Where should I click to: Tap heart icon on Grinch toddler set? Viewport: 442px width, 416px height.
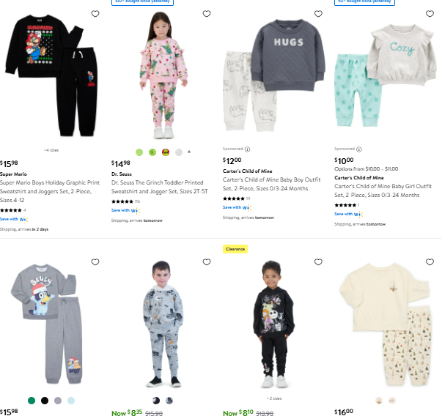(x=207, y=13)
